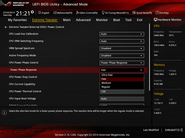
Task: Open the CPU Load-line Calibration dropdown
Action: pos(122,34)
